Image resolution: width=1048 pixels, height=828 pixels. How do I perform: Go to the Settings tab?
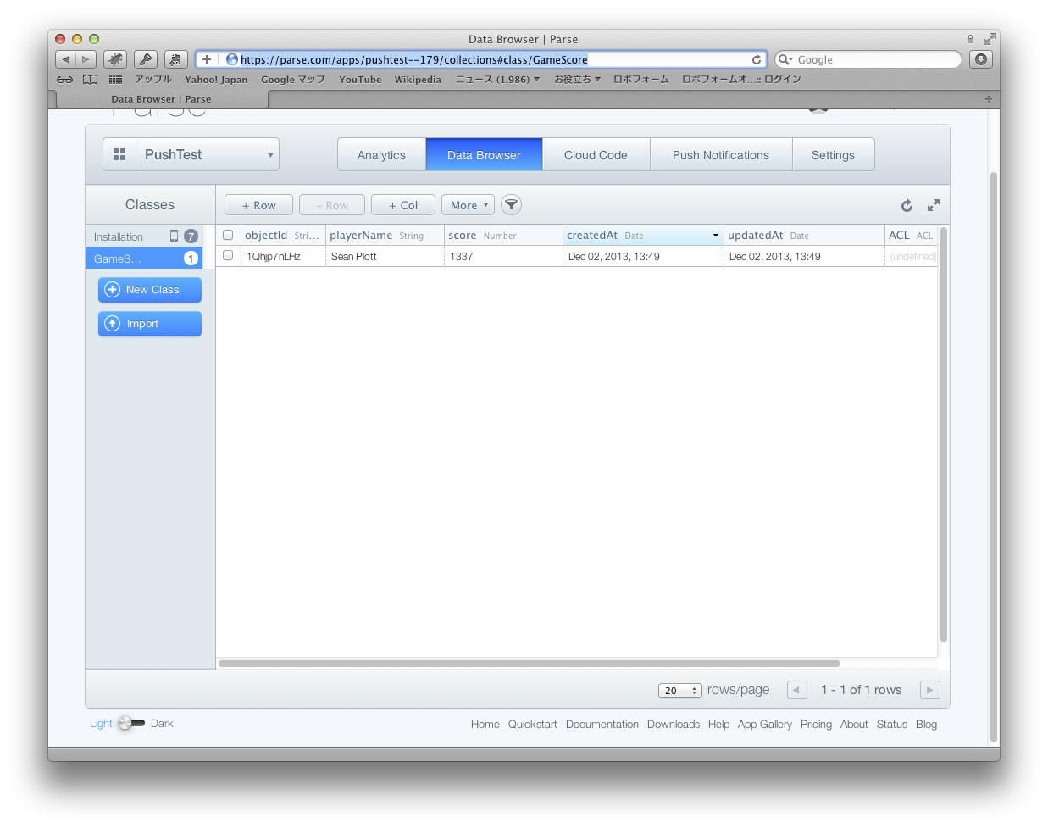coord(833,155)
